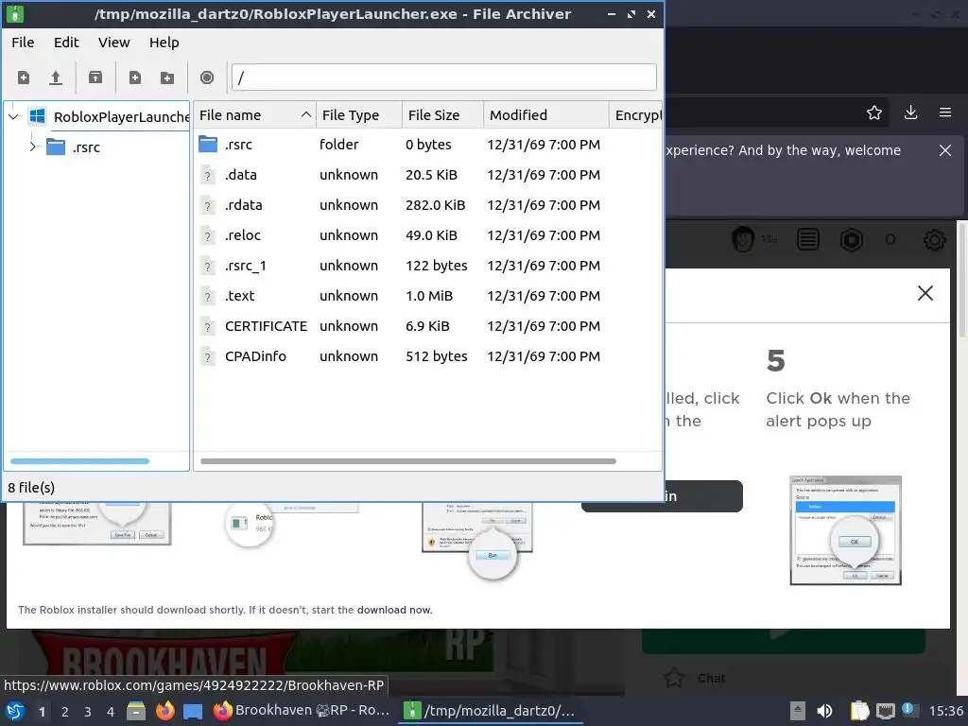Sort by File Size column header
This screenshot has height=726, width=968.
[442, 115]
